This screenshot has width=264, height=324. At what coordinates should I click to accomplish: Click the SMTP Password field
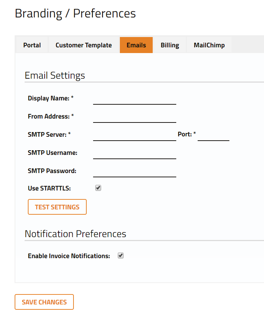(134, 172)
